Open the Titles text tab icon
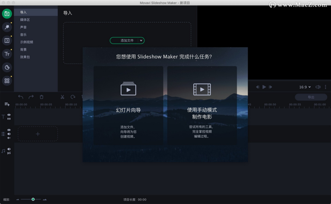The height and width of the screenshot is (204, 331). pyautogui.click(x=7, y=54)
